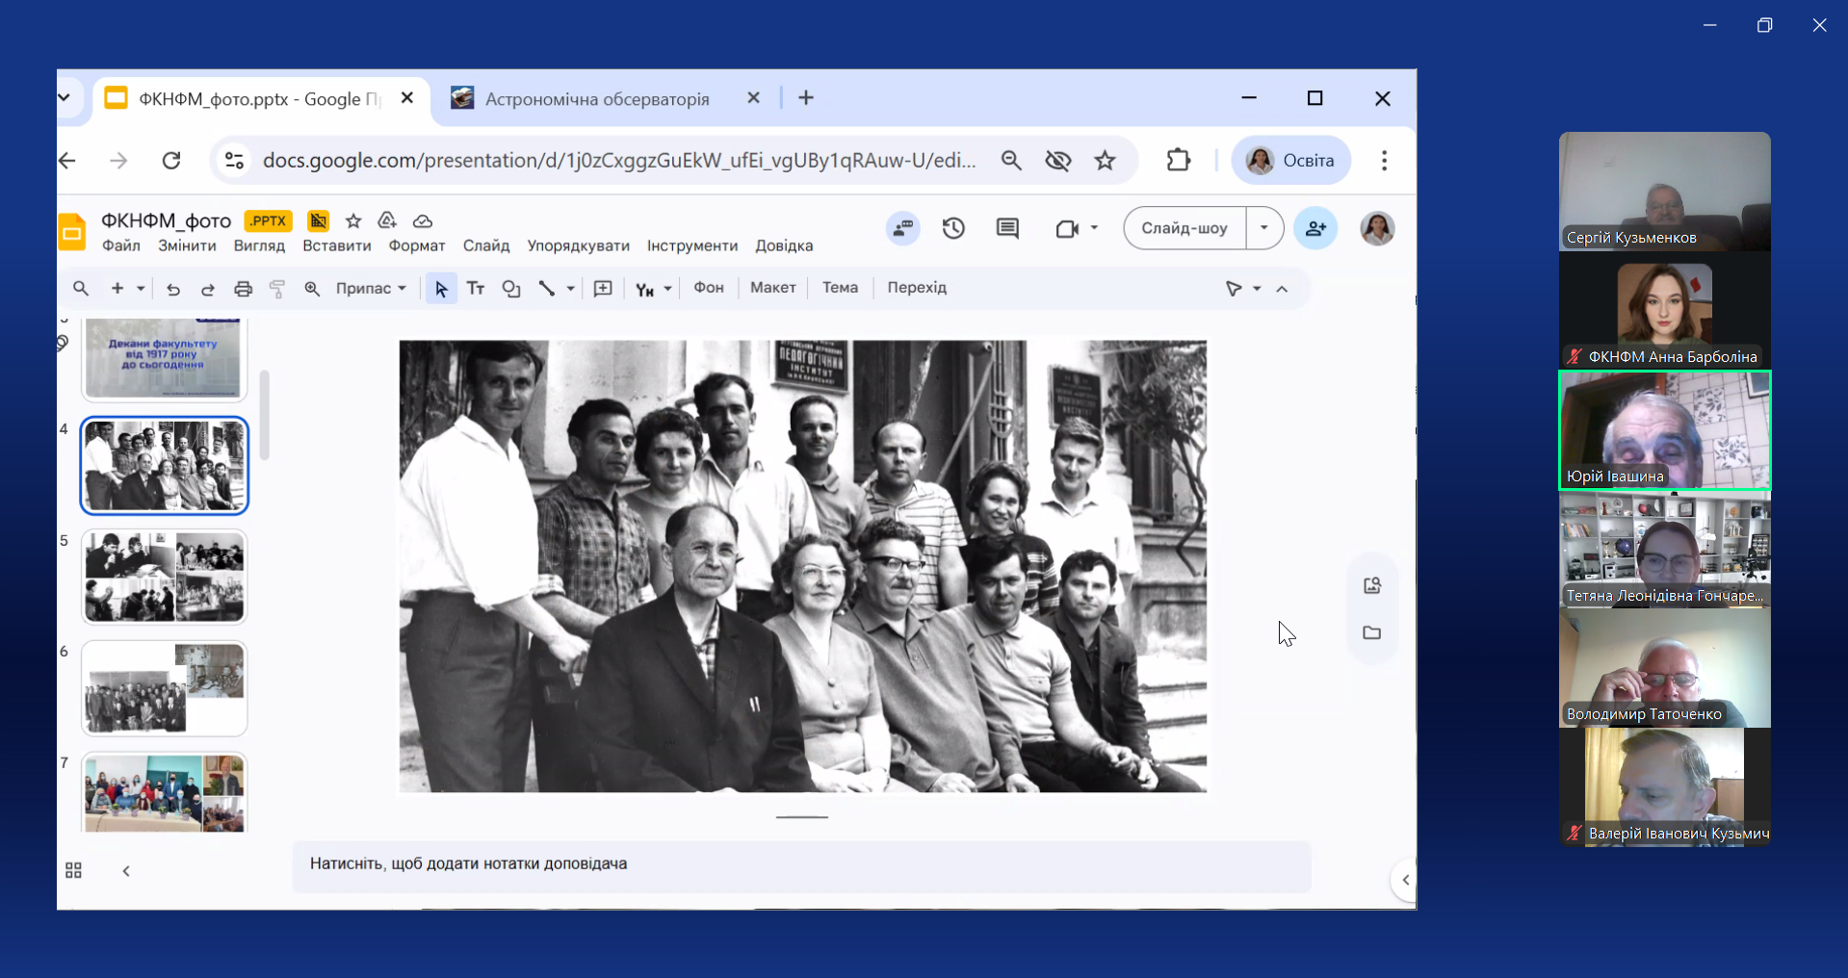
Task: Click the undo arrow in the toolbar
Action: 173,289
